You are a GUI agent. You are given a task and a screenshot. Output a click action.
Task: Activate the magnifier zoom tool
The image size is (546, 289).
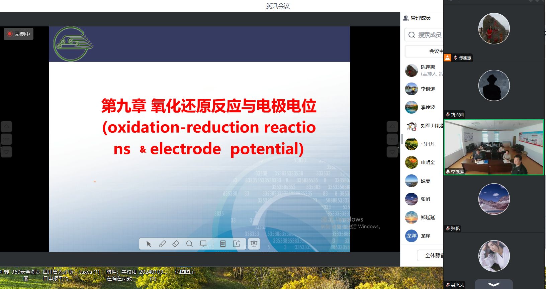pos(189,244)
